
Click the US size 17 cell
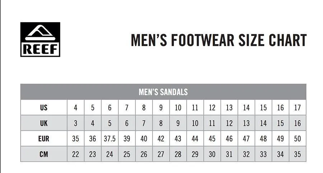(298, 108)
